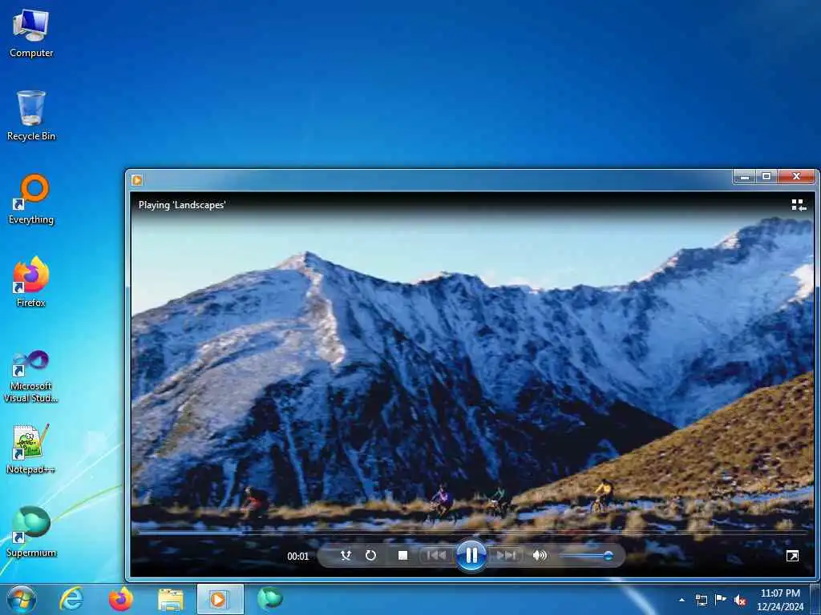The width and height of the screenshot is (821, 615).
Task: View the video full screen
Action: tap(792, 556)
